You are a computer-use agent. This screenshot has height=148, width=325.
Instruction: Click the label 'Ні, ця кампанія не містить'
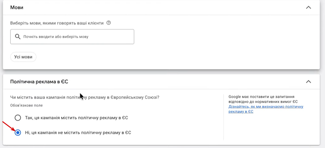click(x=78, y=133)
